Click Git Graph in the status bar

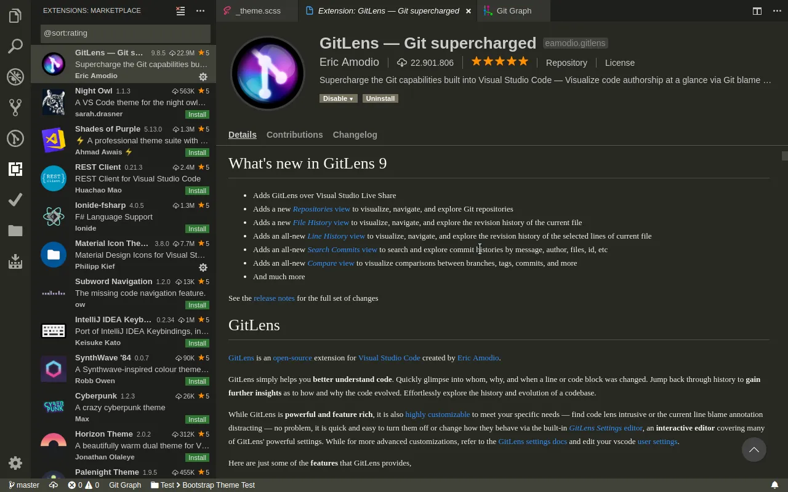[125, 485]
